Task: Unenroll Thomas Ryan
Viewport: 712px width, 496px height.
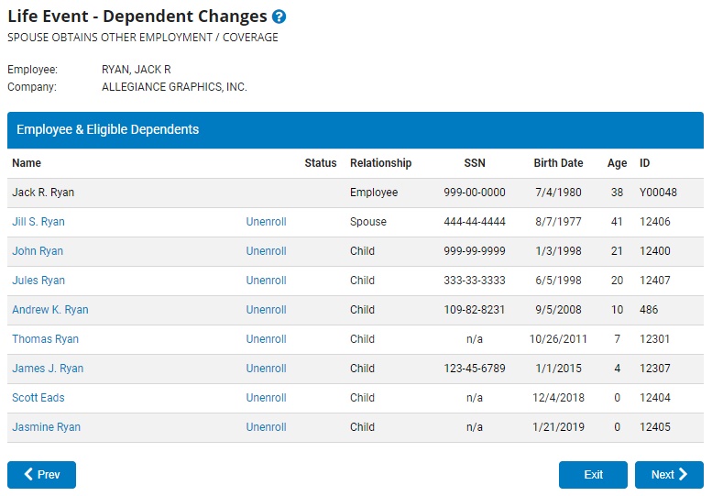Action: click(x=266, y=339)
